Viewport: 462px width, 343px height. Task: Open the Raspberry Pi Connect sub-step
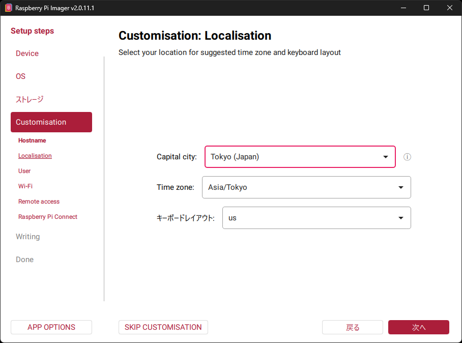(x=48, y=217)
